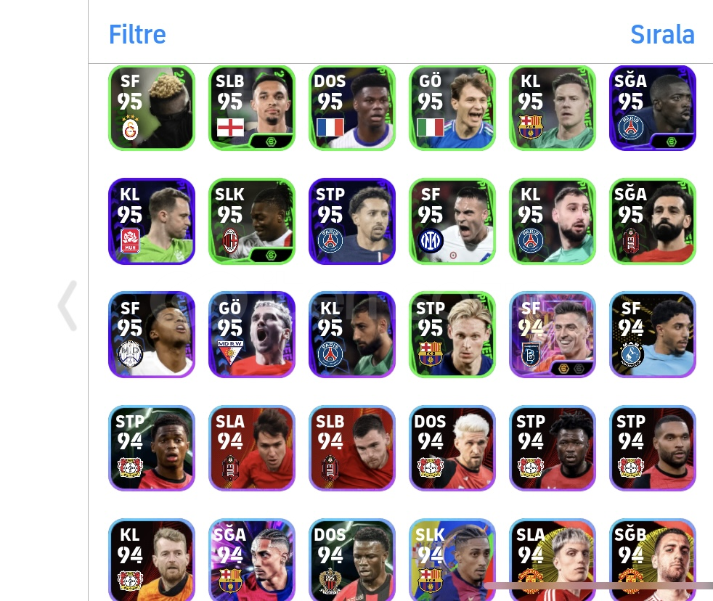Choose the KL 94 Leverkusen goalkeeper card

[152, 560]
